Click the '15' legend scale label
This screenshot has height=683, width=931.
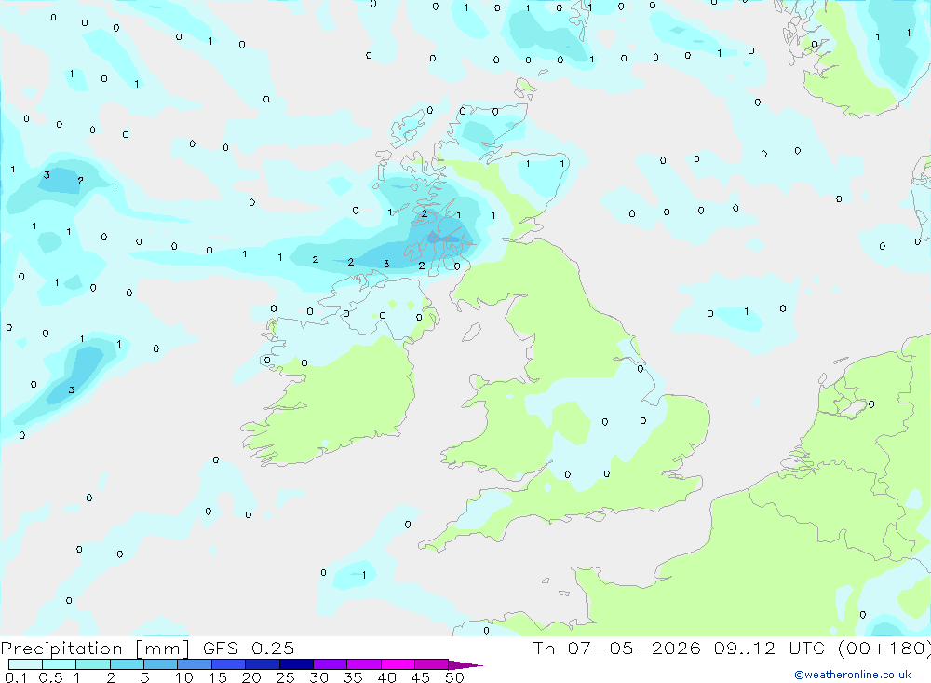coord(218,677)
